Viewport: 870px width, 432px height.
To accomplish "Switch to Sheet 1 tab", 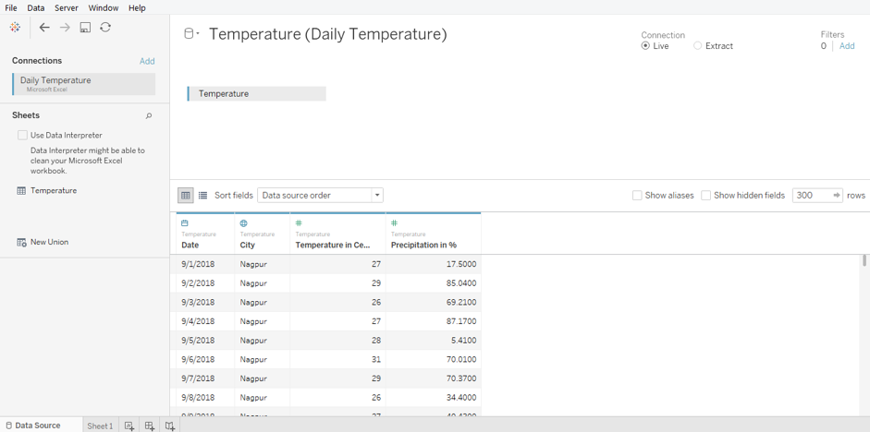I will click(100, 426).
